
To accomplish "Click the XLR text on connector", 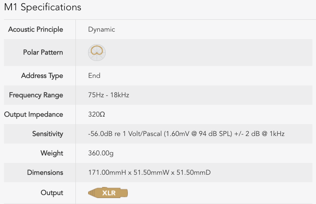I will (109, 193).
